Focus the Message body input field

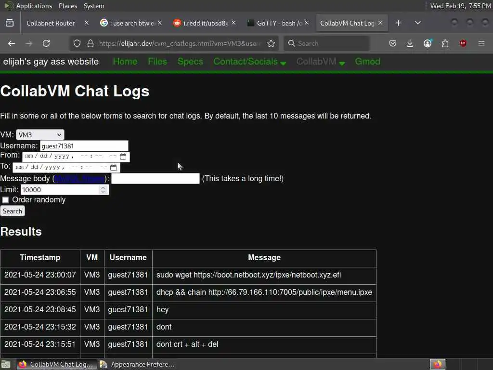tap(156, 179)
